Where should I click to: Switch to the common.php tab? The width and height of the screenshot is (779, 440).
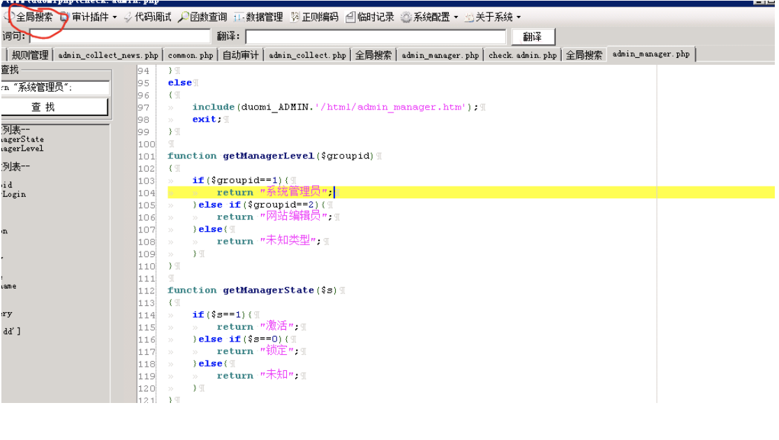[191, 55]
